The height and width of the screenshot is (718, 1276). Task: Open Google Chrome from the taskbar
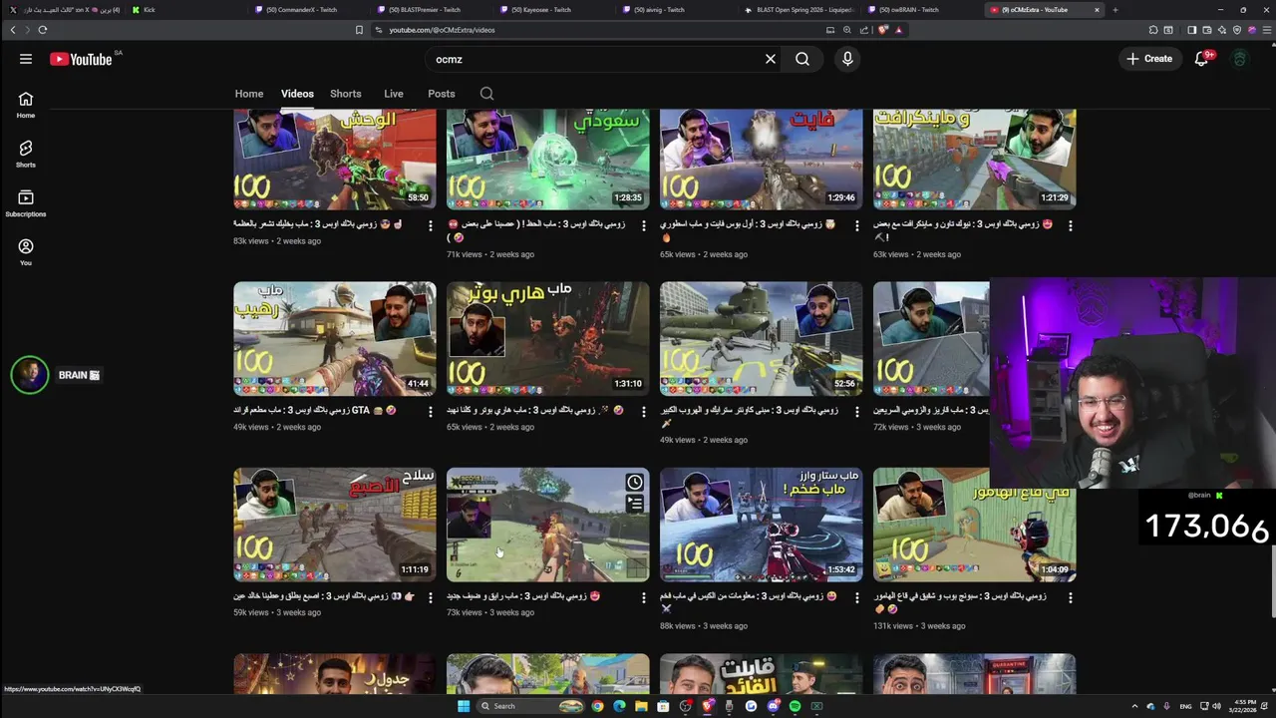[x=597, y=706]
